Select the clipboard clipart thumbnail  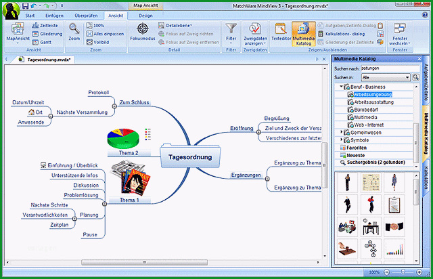[x=394, y=205]
